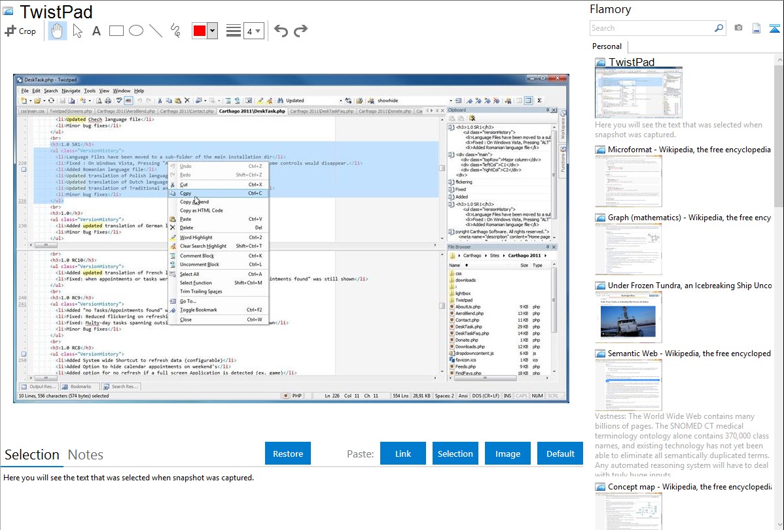The width and height of the screenshot is (784, 530).
Task: Redo the last annotation
Action: coord(300,31)
